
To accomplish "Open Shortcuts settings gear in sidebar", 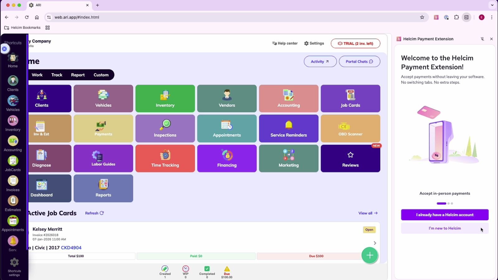I will point(14,267).
